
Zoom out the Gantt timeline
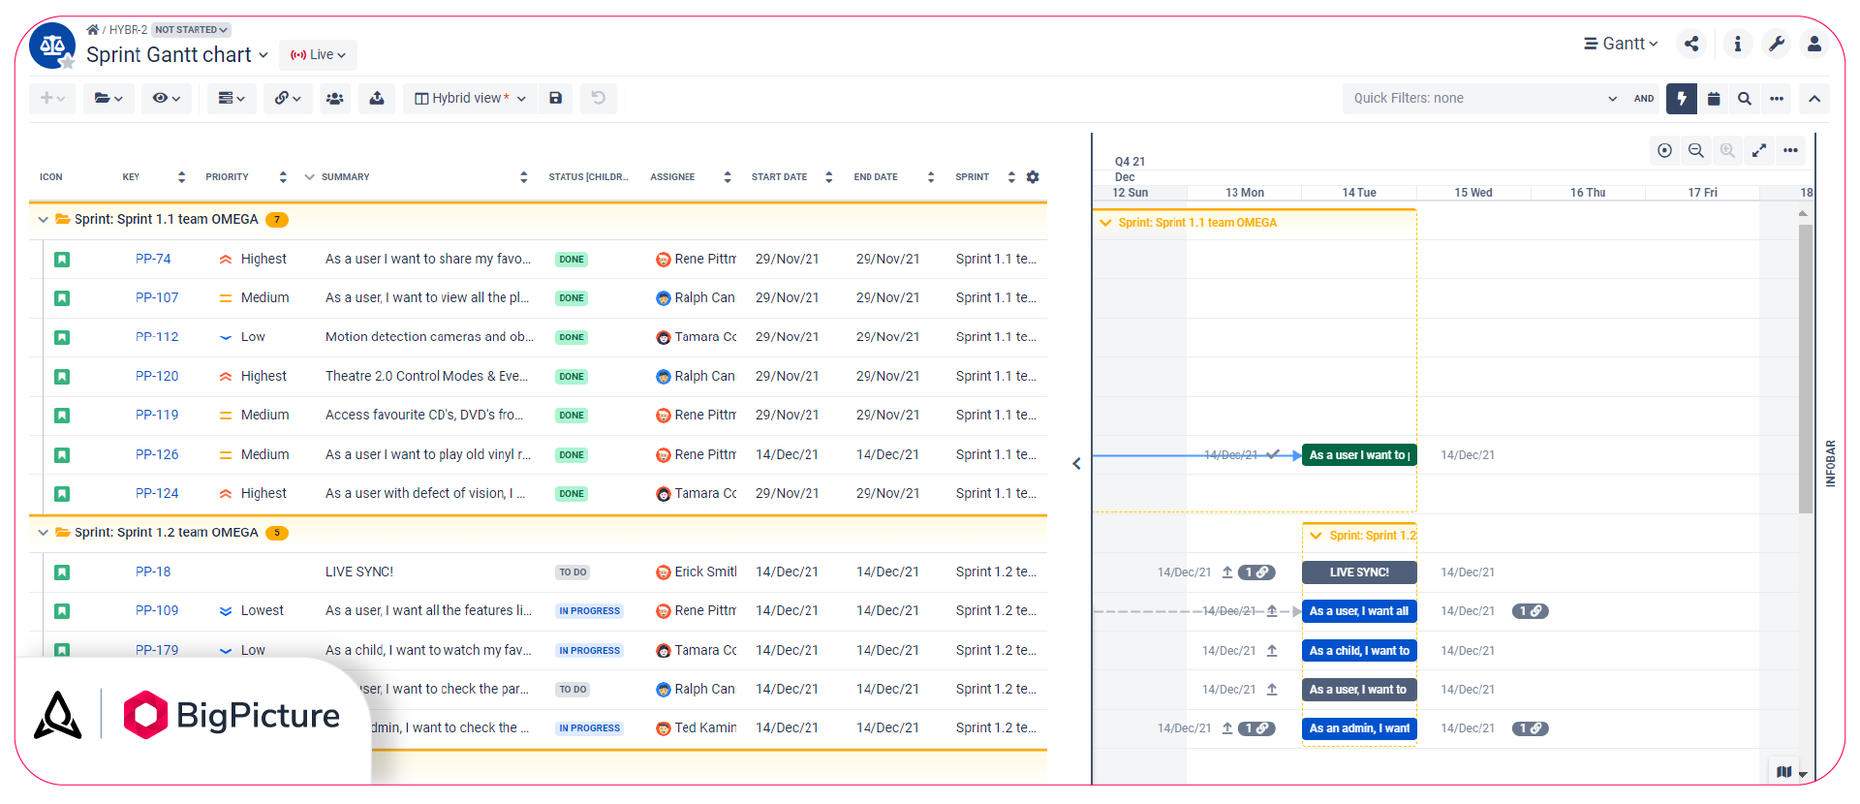[1696, 150]
